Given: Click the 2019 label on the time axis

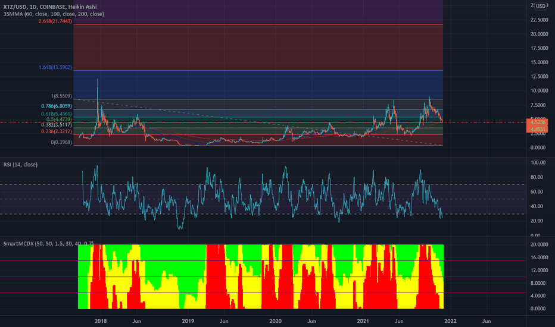Looking at the screenshot, I should tap(188, 321).
